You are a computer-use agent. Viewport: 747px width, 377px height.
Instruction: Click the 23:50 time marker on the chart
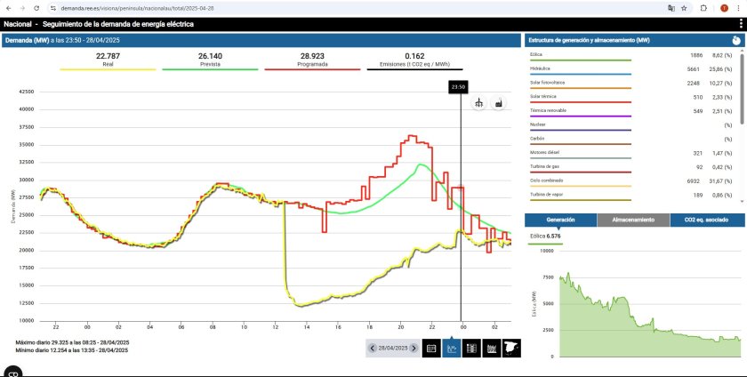[458, 87]
